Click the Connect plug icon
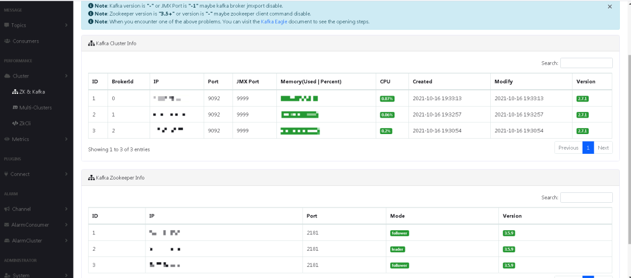 tap(6, 174)
